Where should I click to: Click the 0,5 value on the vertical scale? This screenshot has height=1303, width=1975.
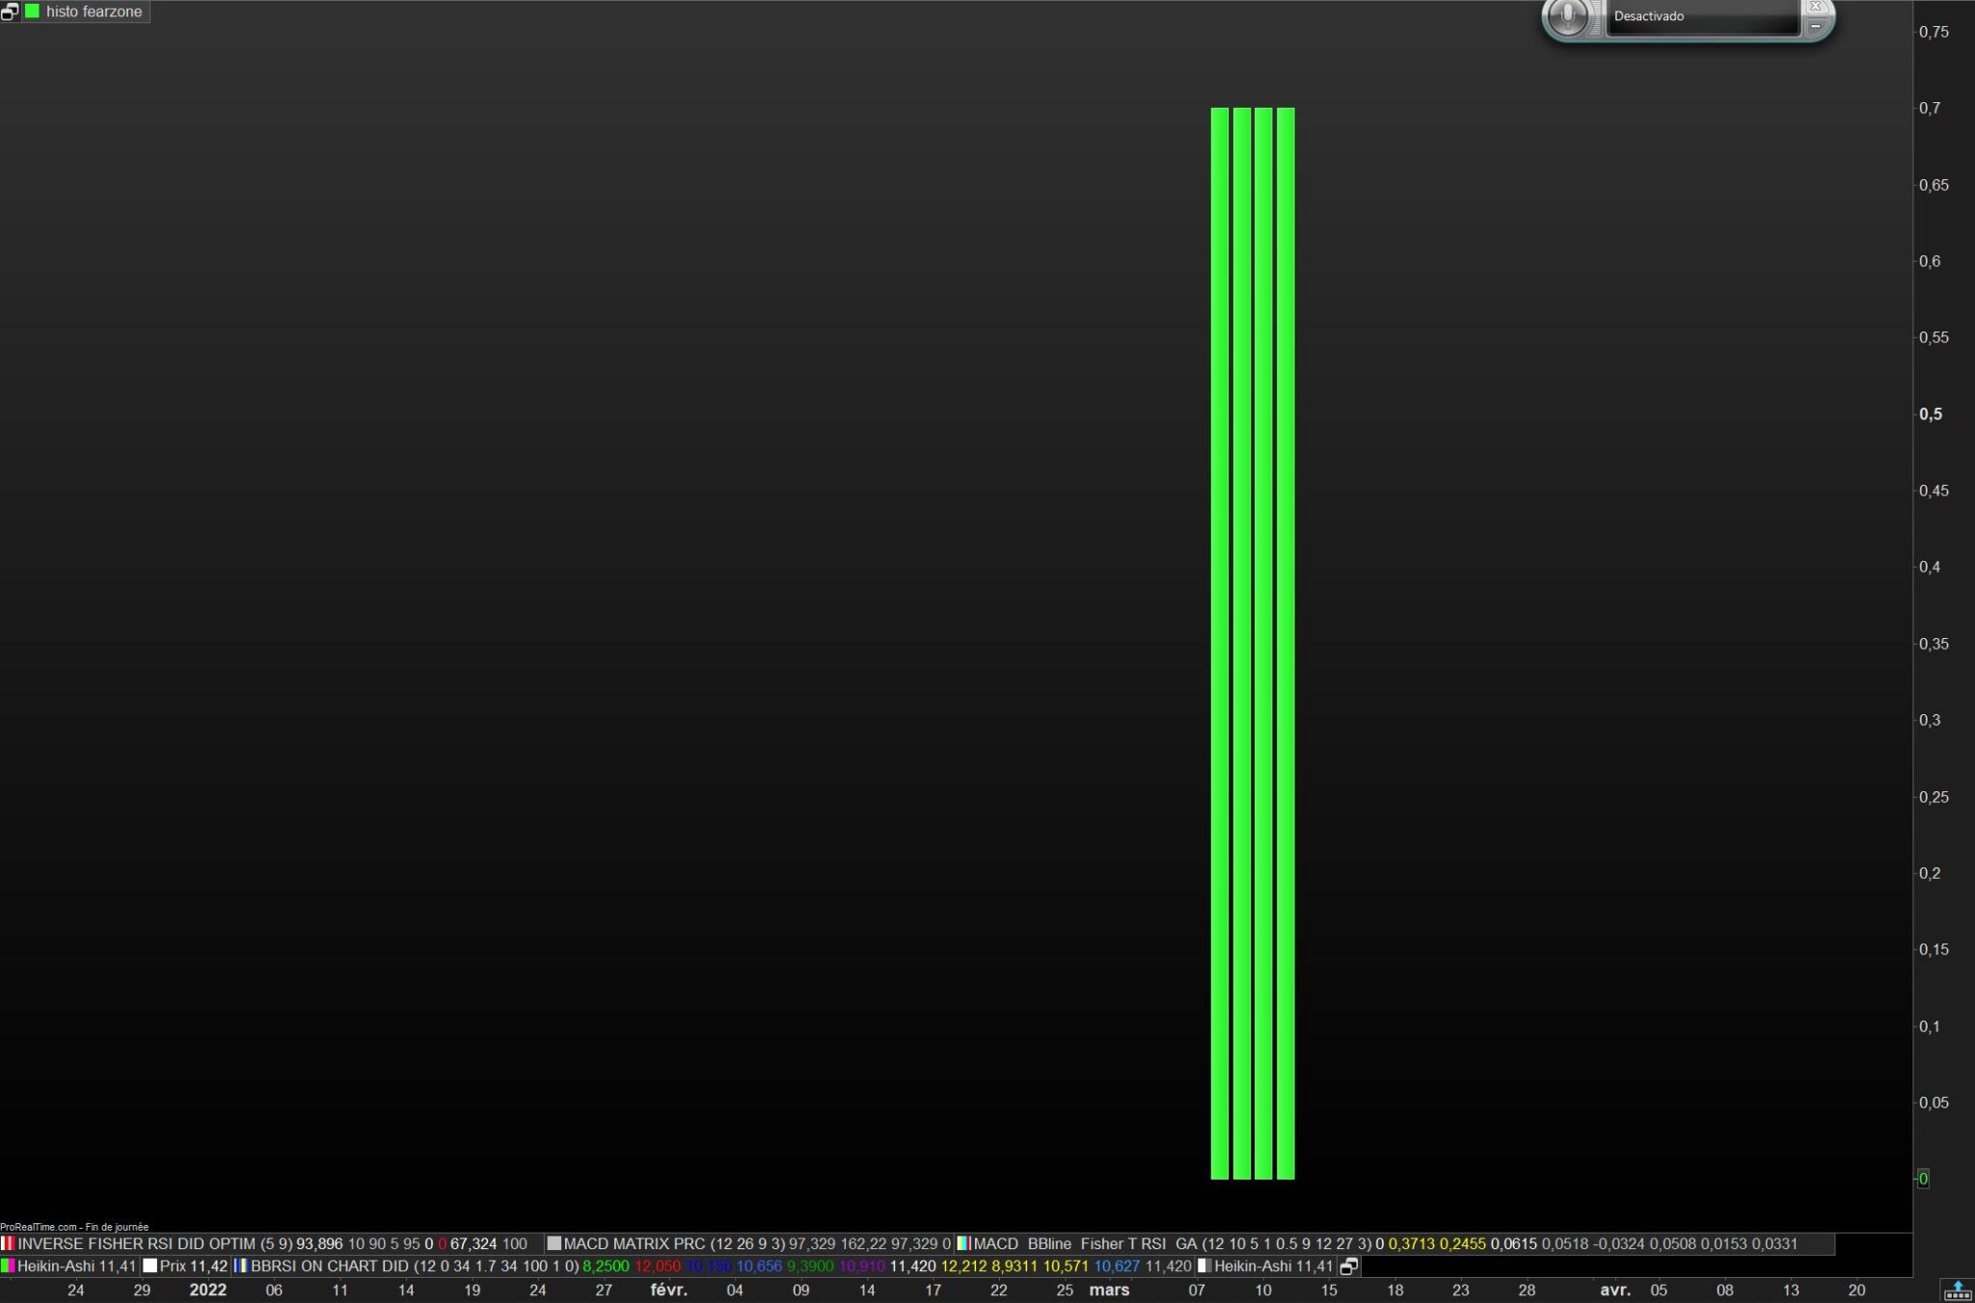point(1931,414)
